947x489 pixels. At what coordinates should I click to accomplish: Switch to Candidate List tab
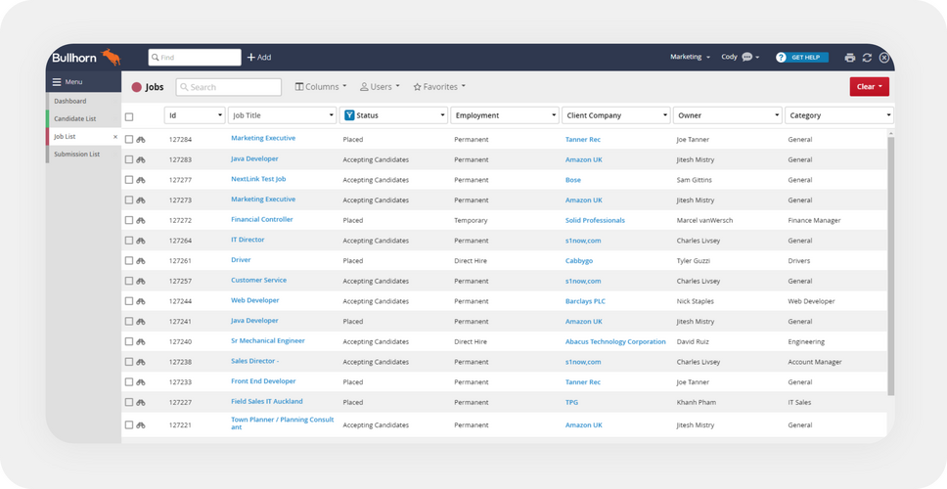pyautogui.click(x=83, y=119)
